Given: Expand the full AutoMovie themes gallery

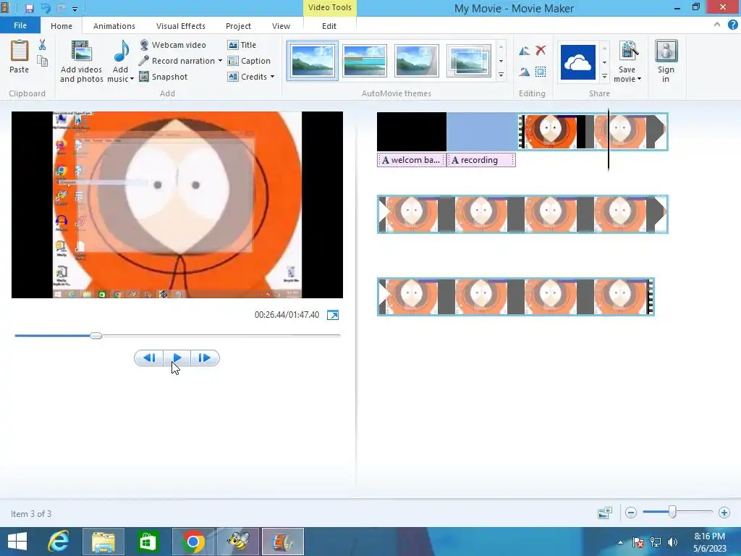Looking at the screenshot, I should (x=501, y=75).
